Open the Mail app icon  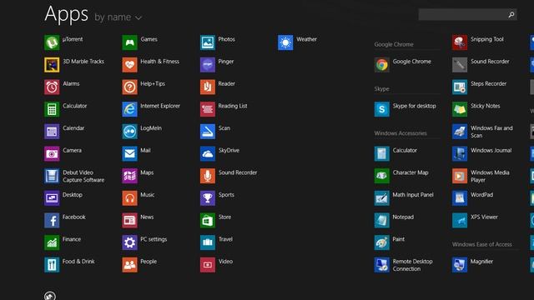(x=130, y=153)
